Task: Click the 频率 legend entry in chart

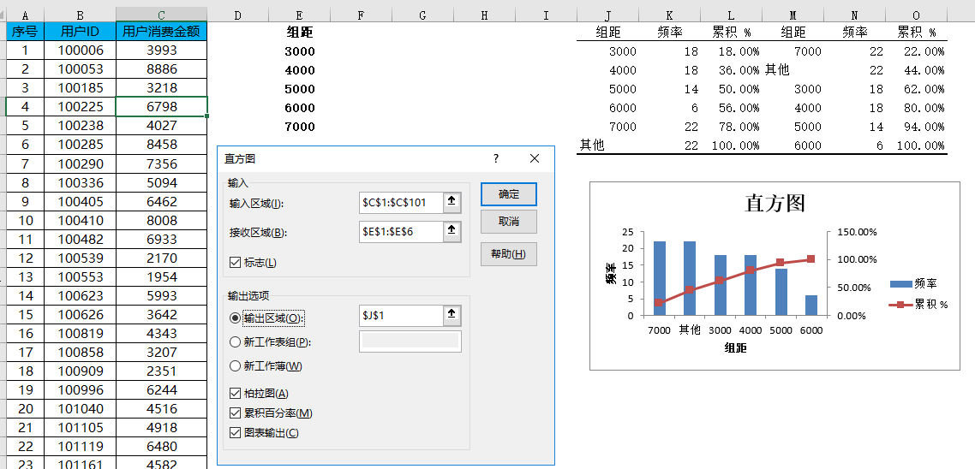Action: (913, 284)
